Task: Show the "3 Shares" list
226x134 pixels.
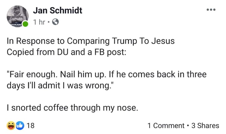Action: 205,126
